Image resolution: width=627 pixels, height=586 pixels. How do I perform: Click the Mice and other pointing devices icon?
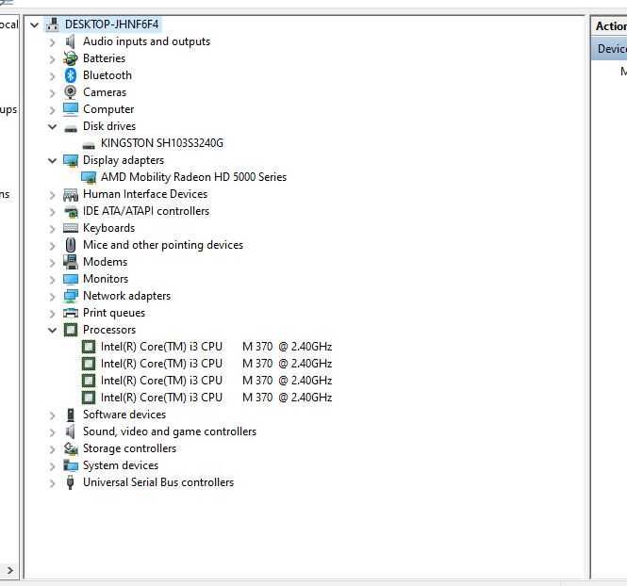click(71, 245)
